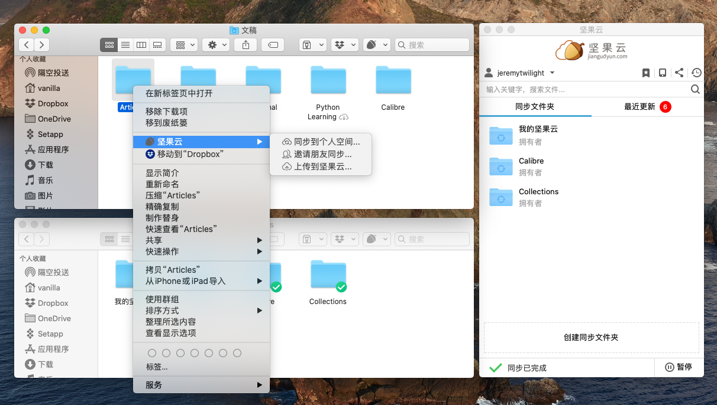Click the Edit Tags button in 文稿 toolbar
The height and width of the screenshot is (405, 717).
coord(273,45)
